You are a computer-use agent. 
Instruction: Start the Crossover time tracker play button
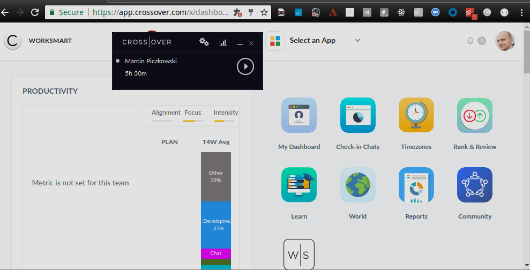245,66
